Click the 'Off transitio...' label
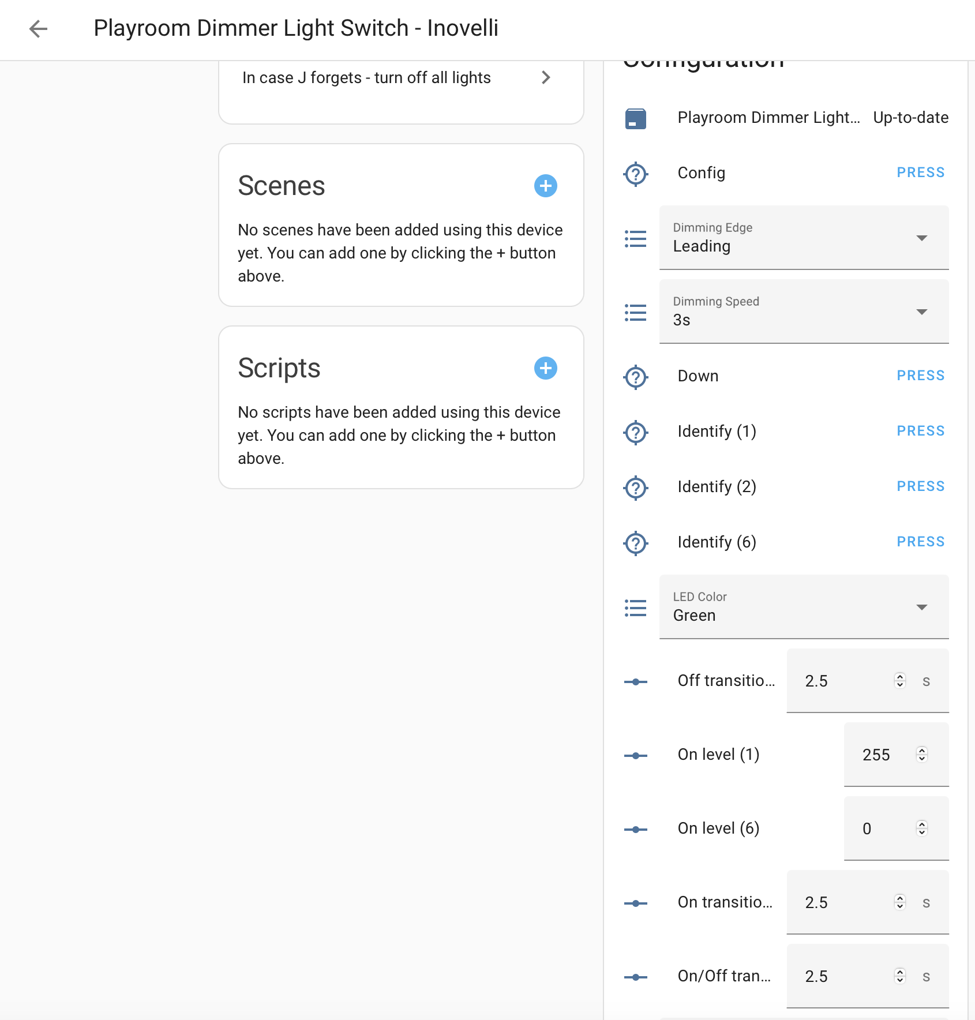Viewport: 975px width, 1020px height. pyautogui.click(x=726, y=681)
